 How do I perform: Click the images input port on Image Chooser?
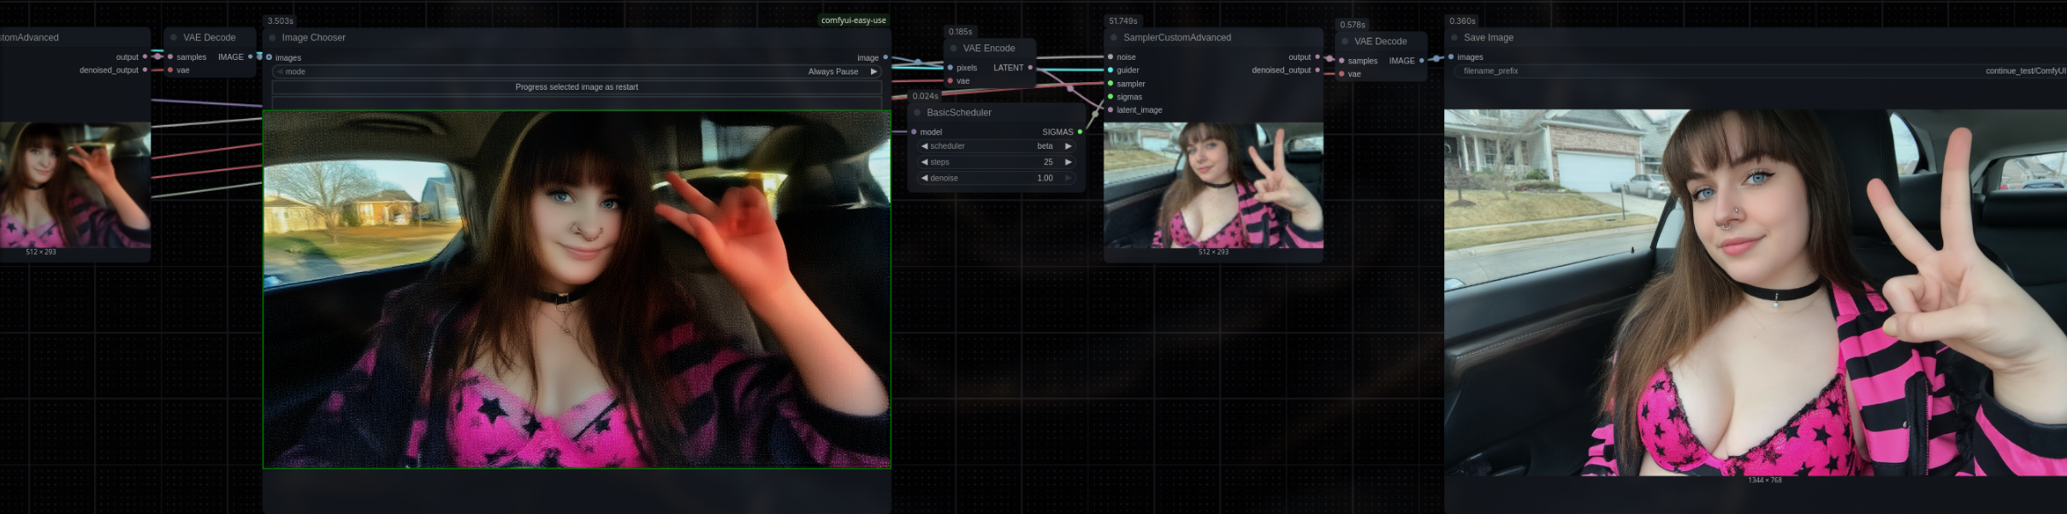(x=269, y=57)
